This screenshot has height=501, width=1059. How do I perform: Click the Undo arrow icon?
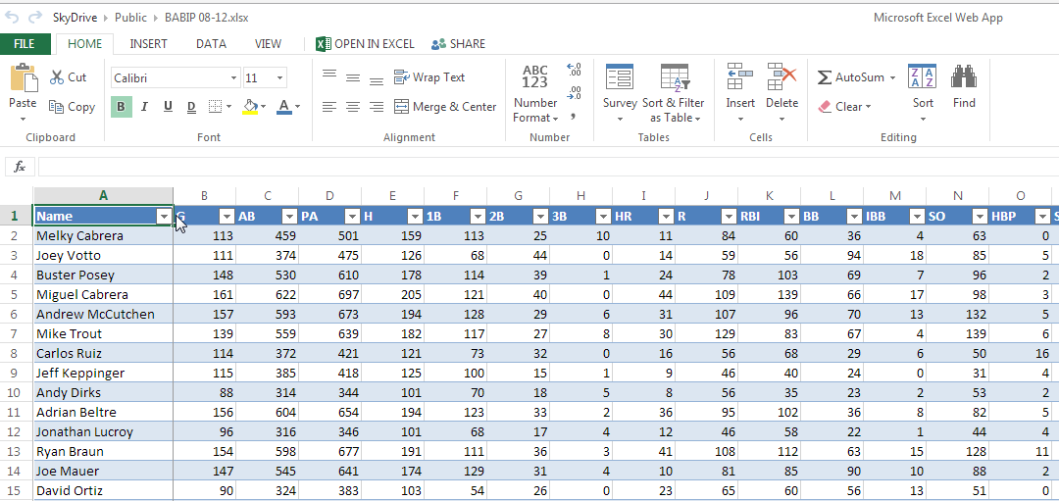(x=12, y=17)
